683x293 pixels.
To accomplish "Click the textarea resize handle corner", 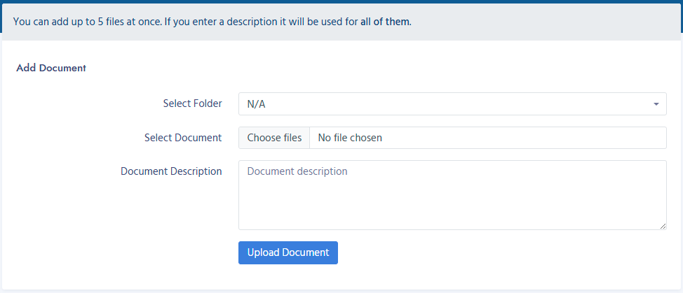I will (663, 226).
